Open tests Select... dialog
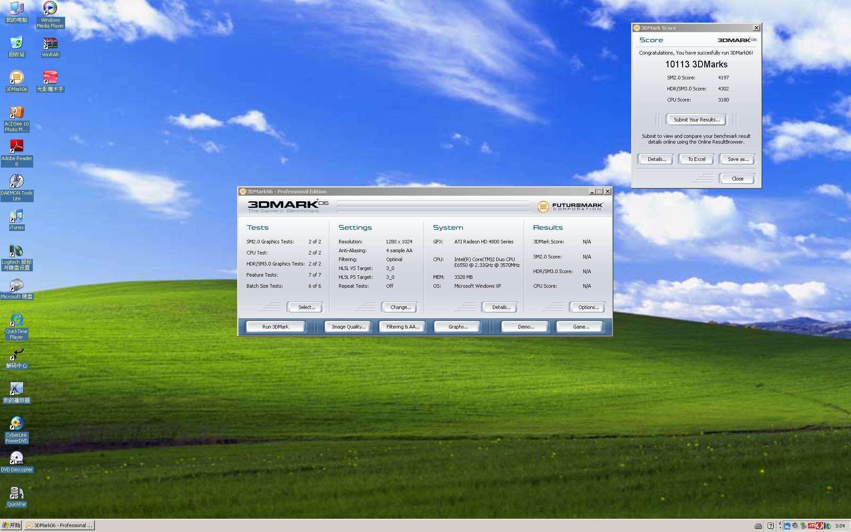Viewport: 851px width, 532px height. [306, 307]
